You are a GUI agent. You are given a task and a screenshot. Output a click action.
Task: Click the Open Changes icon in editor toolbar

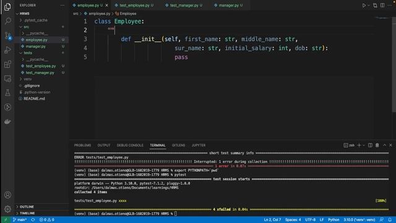[375, 6]
